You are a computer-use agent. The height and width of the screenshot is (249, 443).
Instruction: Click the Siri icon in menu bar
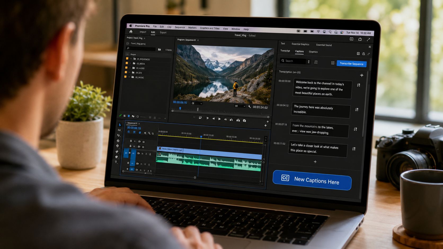point(342,32)
